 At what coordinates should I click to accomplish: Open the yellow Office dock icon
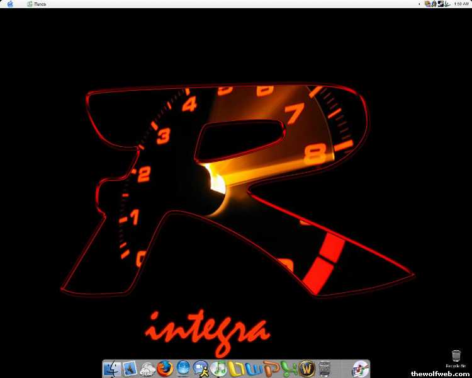(x=236, y=369)
